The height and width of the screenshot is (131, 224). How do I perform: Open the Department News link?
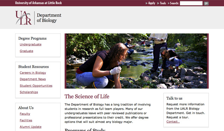pos(33,79)
